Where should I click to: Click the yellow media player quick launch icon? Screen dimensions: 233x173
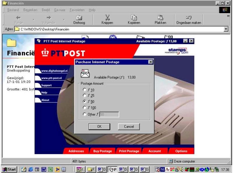[x=57, y=169]
